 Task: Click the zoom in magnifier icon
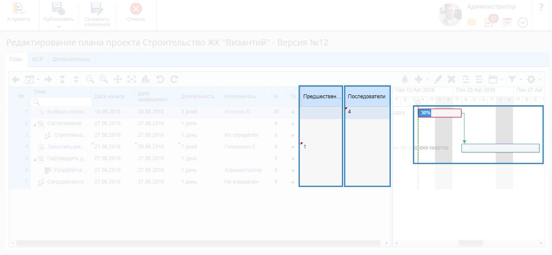[x=104, y=79]
